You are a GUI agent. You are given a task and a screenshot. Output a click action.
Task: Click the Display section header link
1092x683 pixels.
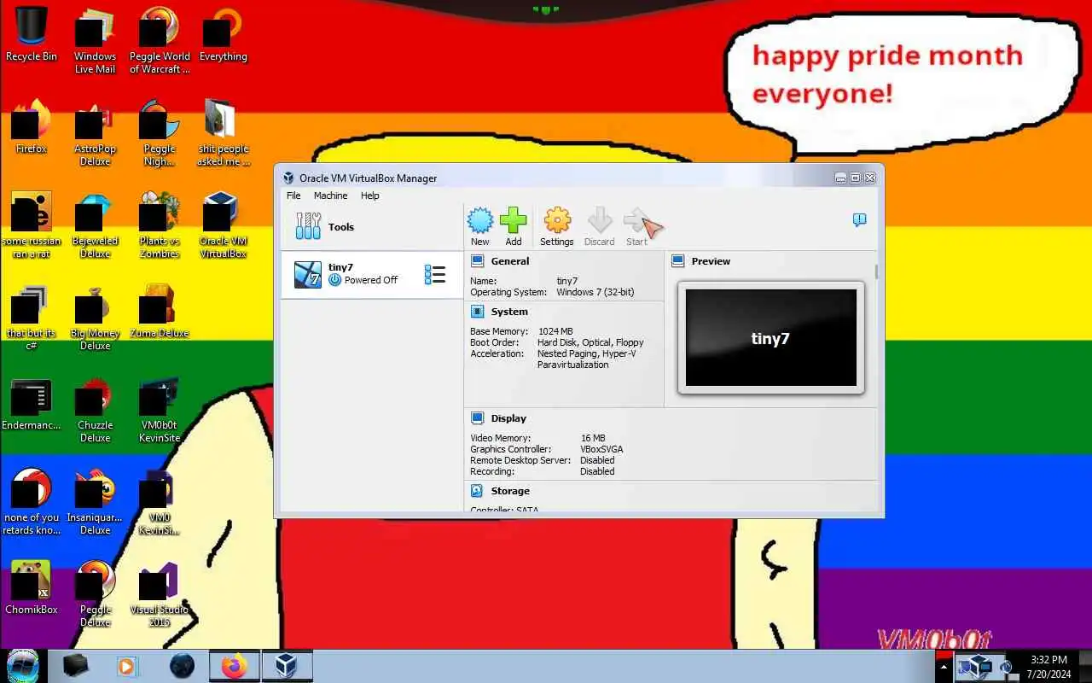point(508,418)
